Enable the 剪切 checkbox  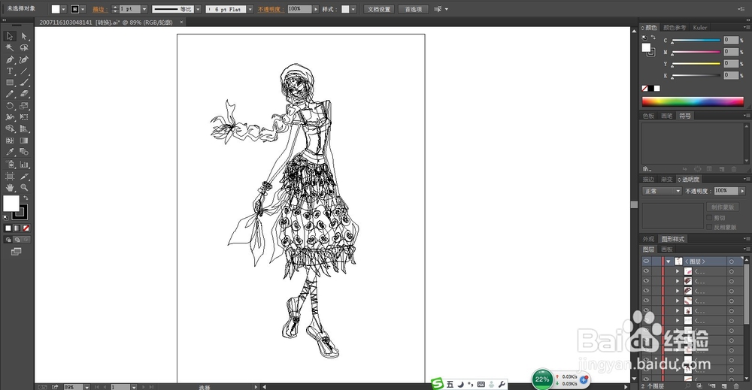709,217
